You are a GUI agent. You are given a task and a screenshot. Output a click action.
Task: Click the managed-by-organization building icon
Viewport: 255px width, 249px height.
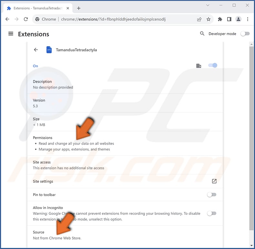(199, 66)
